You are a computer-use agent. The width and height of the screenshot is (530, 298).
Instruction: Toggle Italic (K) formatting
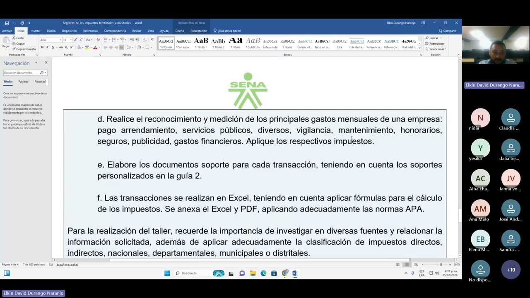tap(47, 47)
